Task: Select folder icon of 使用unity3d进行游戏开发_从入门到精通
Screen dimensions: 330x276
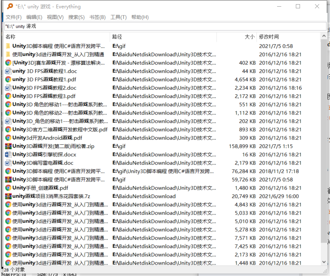Action: point(8,54)
